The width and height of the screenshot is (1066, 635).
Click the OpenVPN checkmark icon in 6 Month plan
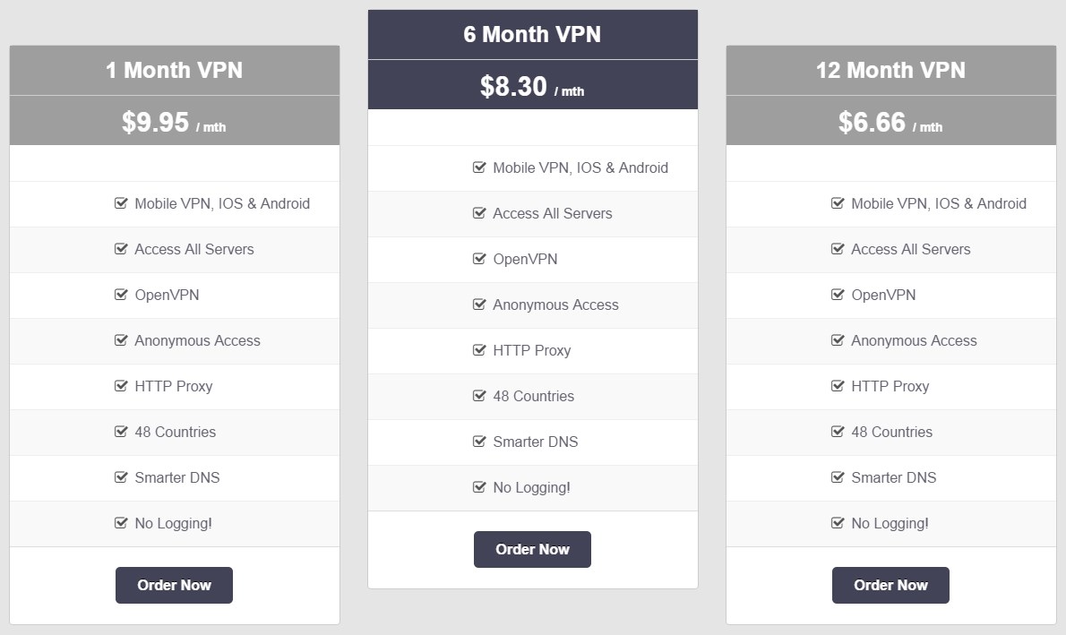coord(479,259)
